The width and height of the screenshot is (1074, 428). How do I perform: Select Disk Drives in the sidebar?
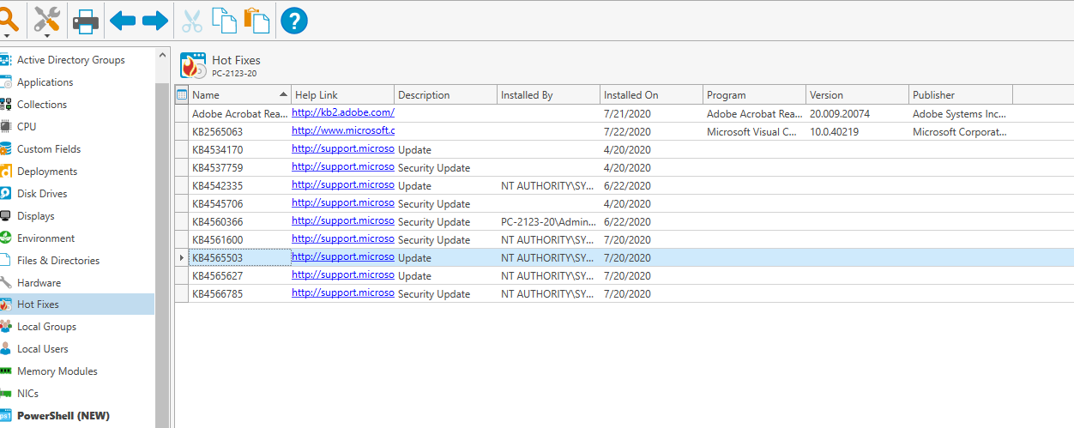[42, 194]
